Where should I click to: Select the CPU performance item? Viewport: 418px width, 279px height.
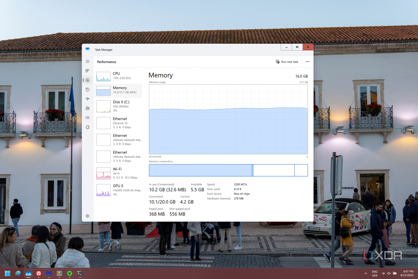click(x=119, y=76)
